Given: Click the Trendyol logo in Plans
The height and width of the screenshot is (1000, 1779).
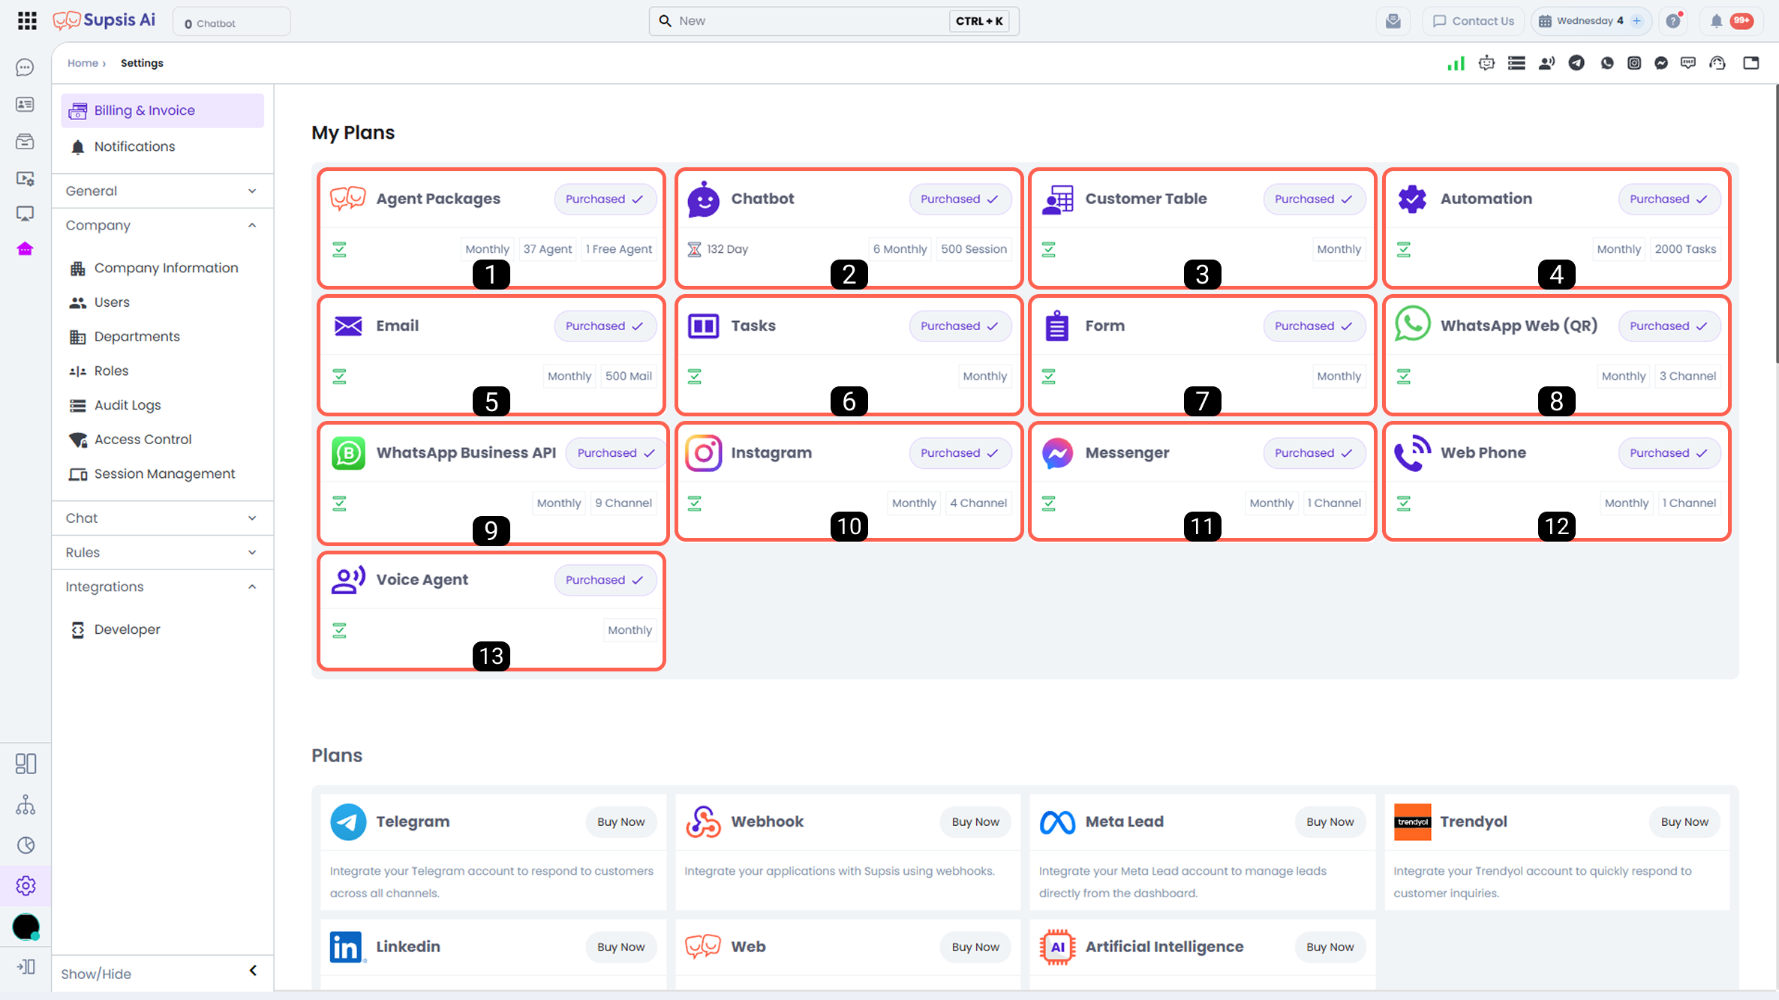Looking at the screenshot, I should [1412, 822].
